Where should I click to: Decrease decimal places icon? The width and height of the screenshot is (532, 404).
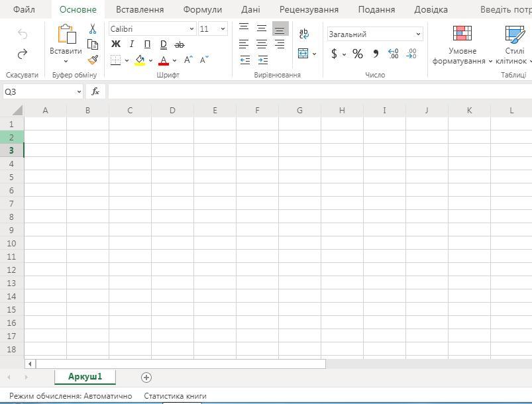pyautogui.click(x=411, y=54)
